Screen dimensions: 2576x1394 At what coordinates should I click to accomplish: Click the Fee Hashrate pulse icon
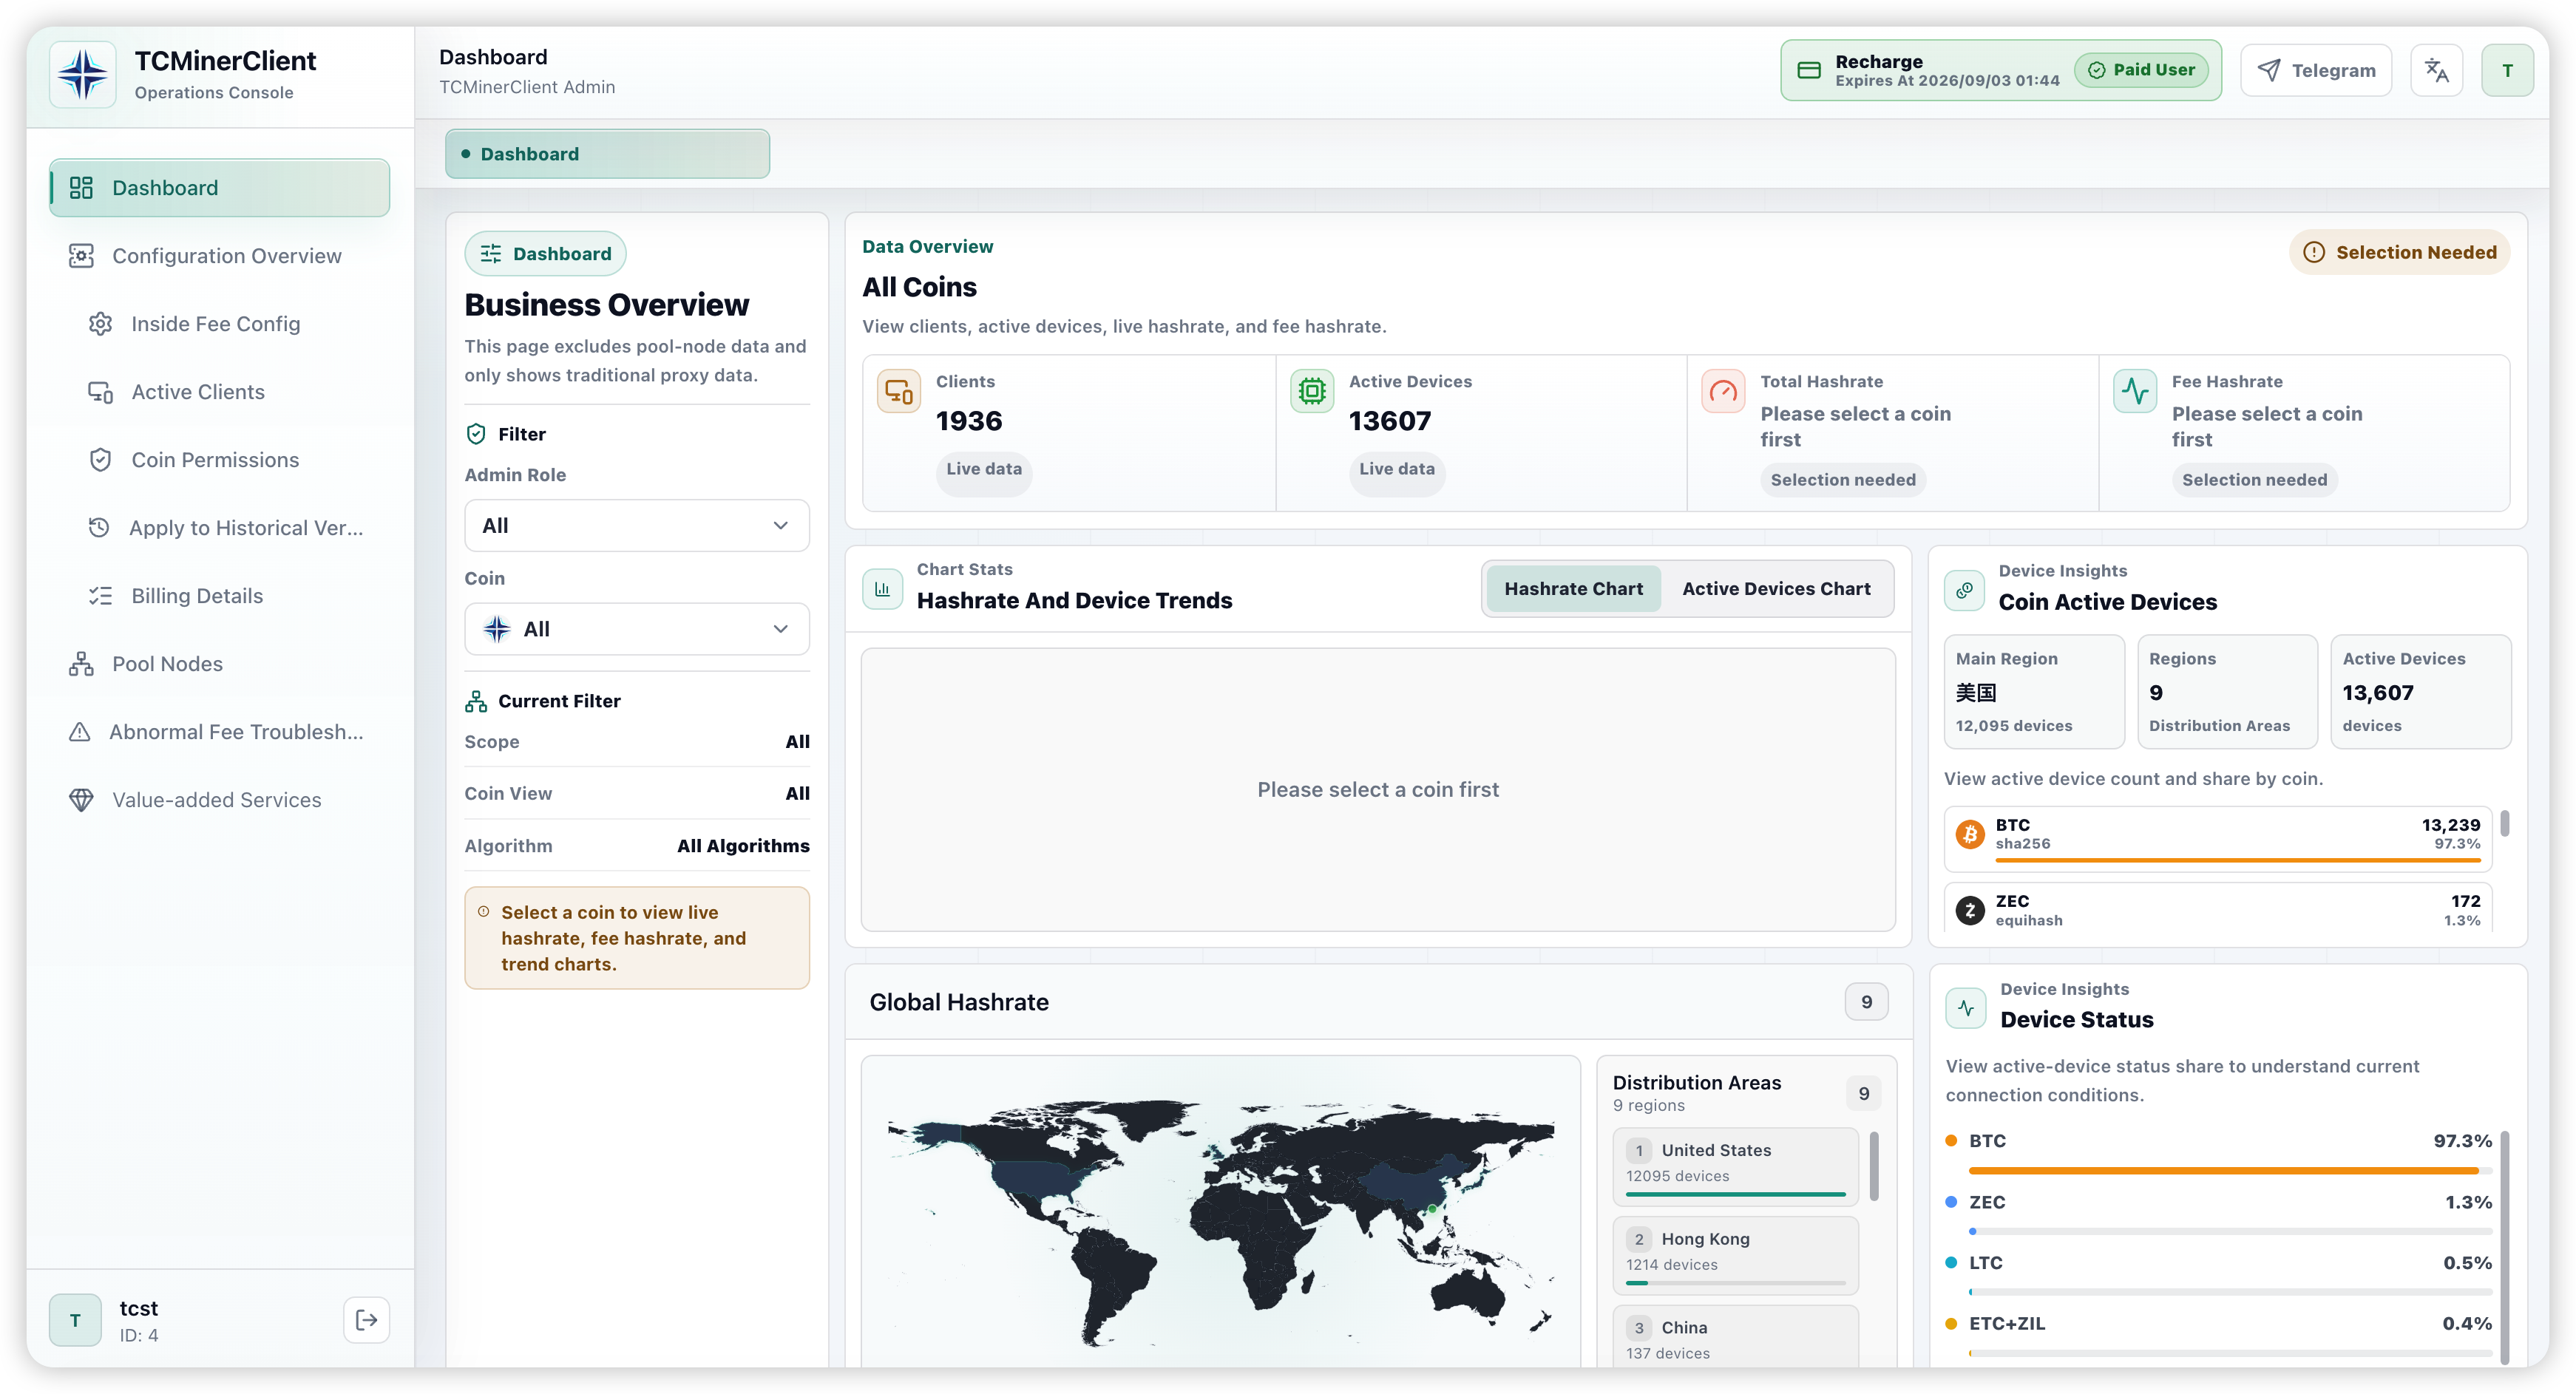[x=2134, y=391]
